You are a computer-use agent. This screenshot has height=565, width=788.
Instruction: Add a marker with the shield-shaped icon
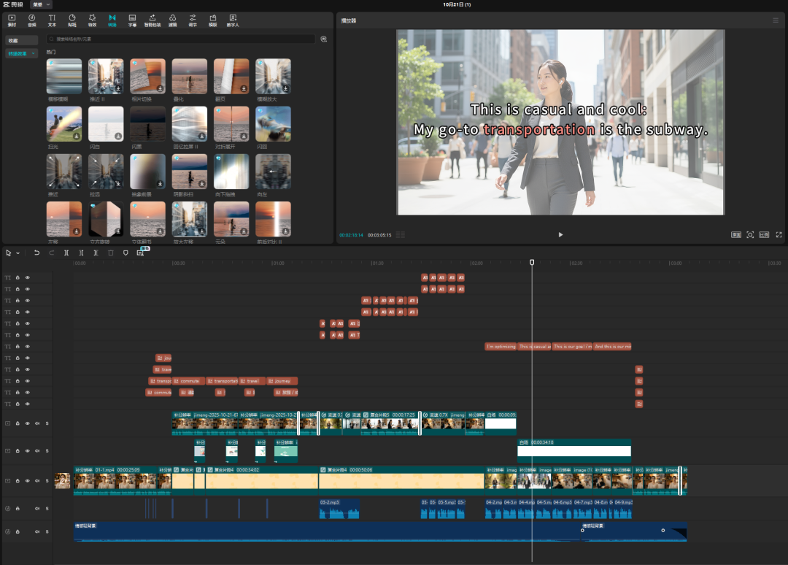[x=125, y=253]
